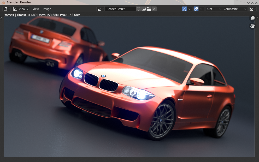Click the rendered car image
The height and width of the screenshot is (162, 259).
[x=129, y=87]
